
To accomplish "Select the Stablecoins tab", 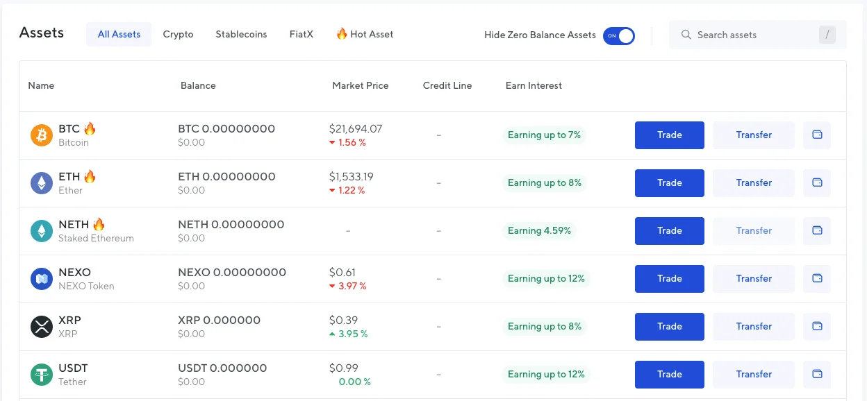I will [x=241, y=35].
